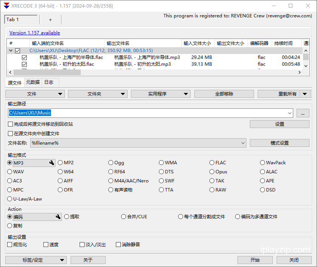
Task: Enable 在源文件夹中创建文件 checkbox
Action: 10,134
